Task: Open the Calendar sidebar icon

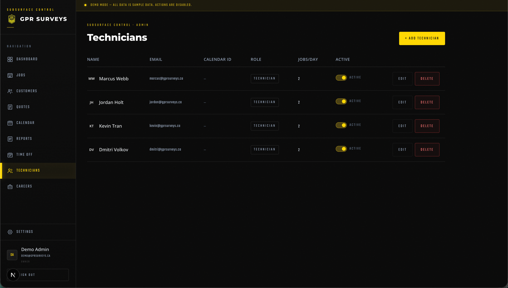Action: [x=10, y=123]
